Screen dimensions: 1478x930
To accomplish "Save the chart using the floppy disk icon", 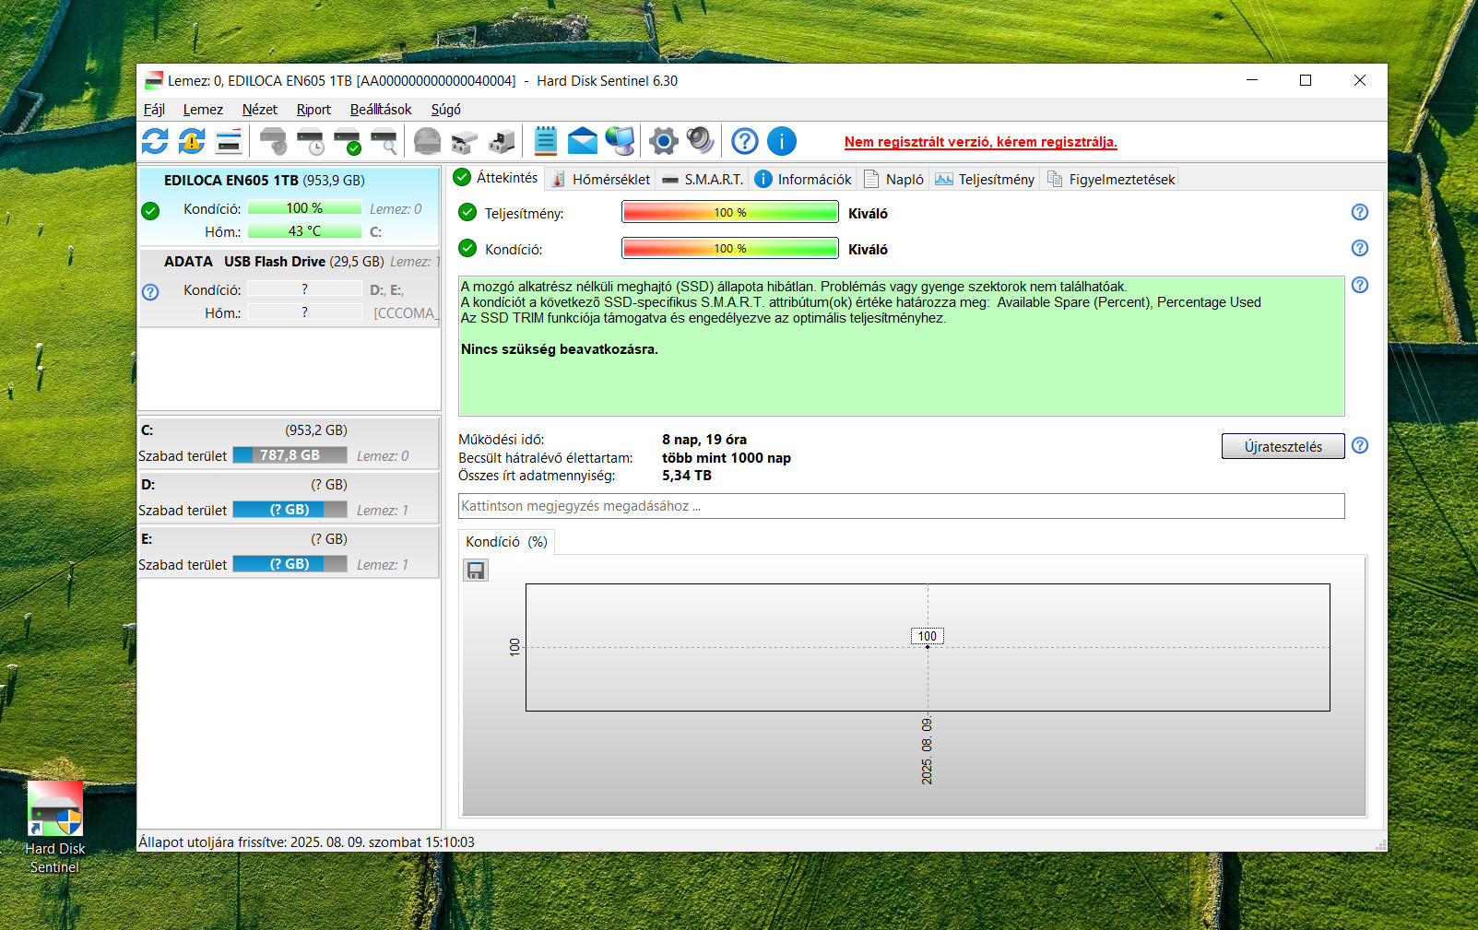I will [x=476, y=571].
